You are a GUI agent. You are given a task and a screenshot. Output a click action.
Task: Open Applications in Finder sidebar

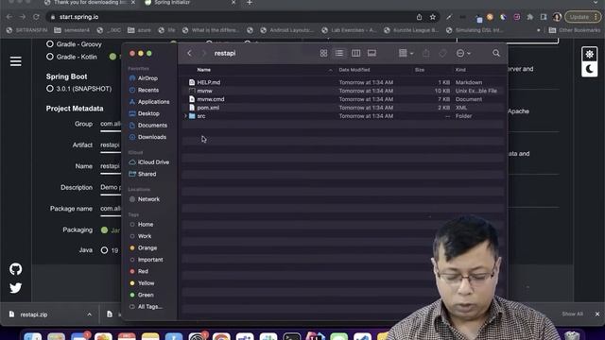pos(153,102)
